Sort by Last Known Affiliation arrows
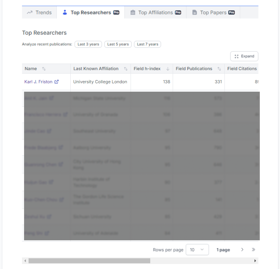Viewport: 280px width, 269px height. point(126,69)
